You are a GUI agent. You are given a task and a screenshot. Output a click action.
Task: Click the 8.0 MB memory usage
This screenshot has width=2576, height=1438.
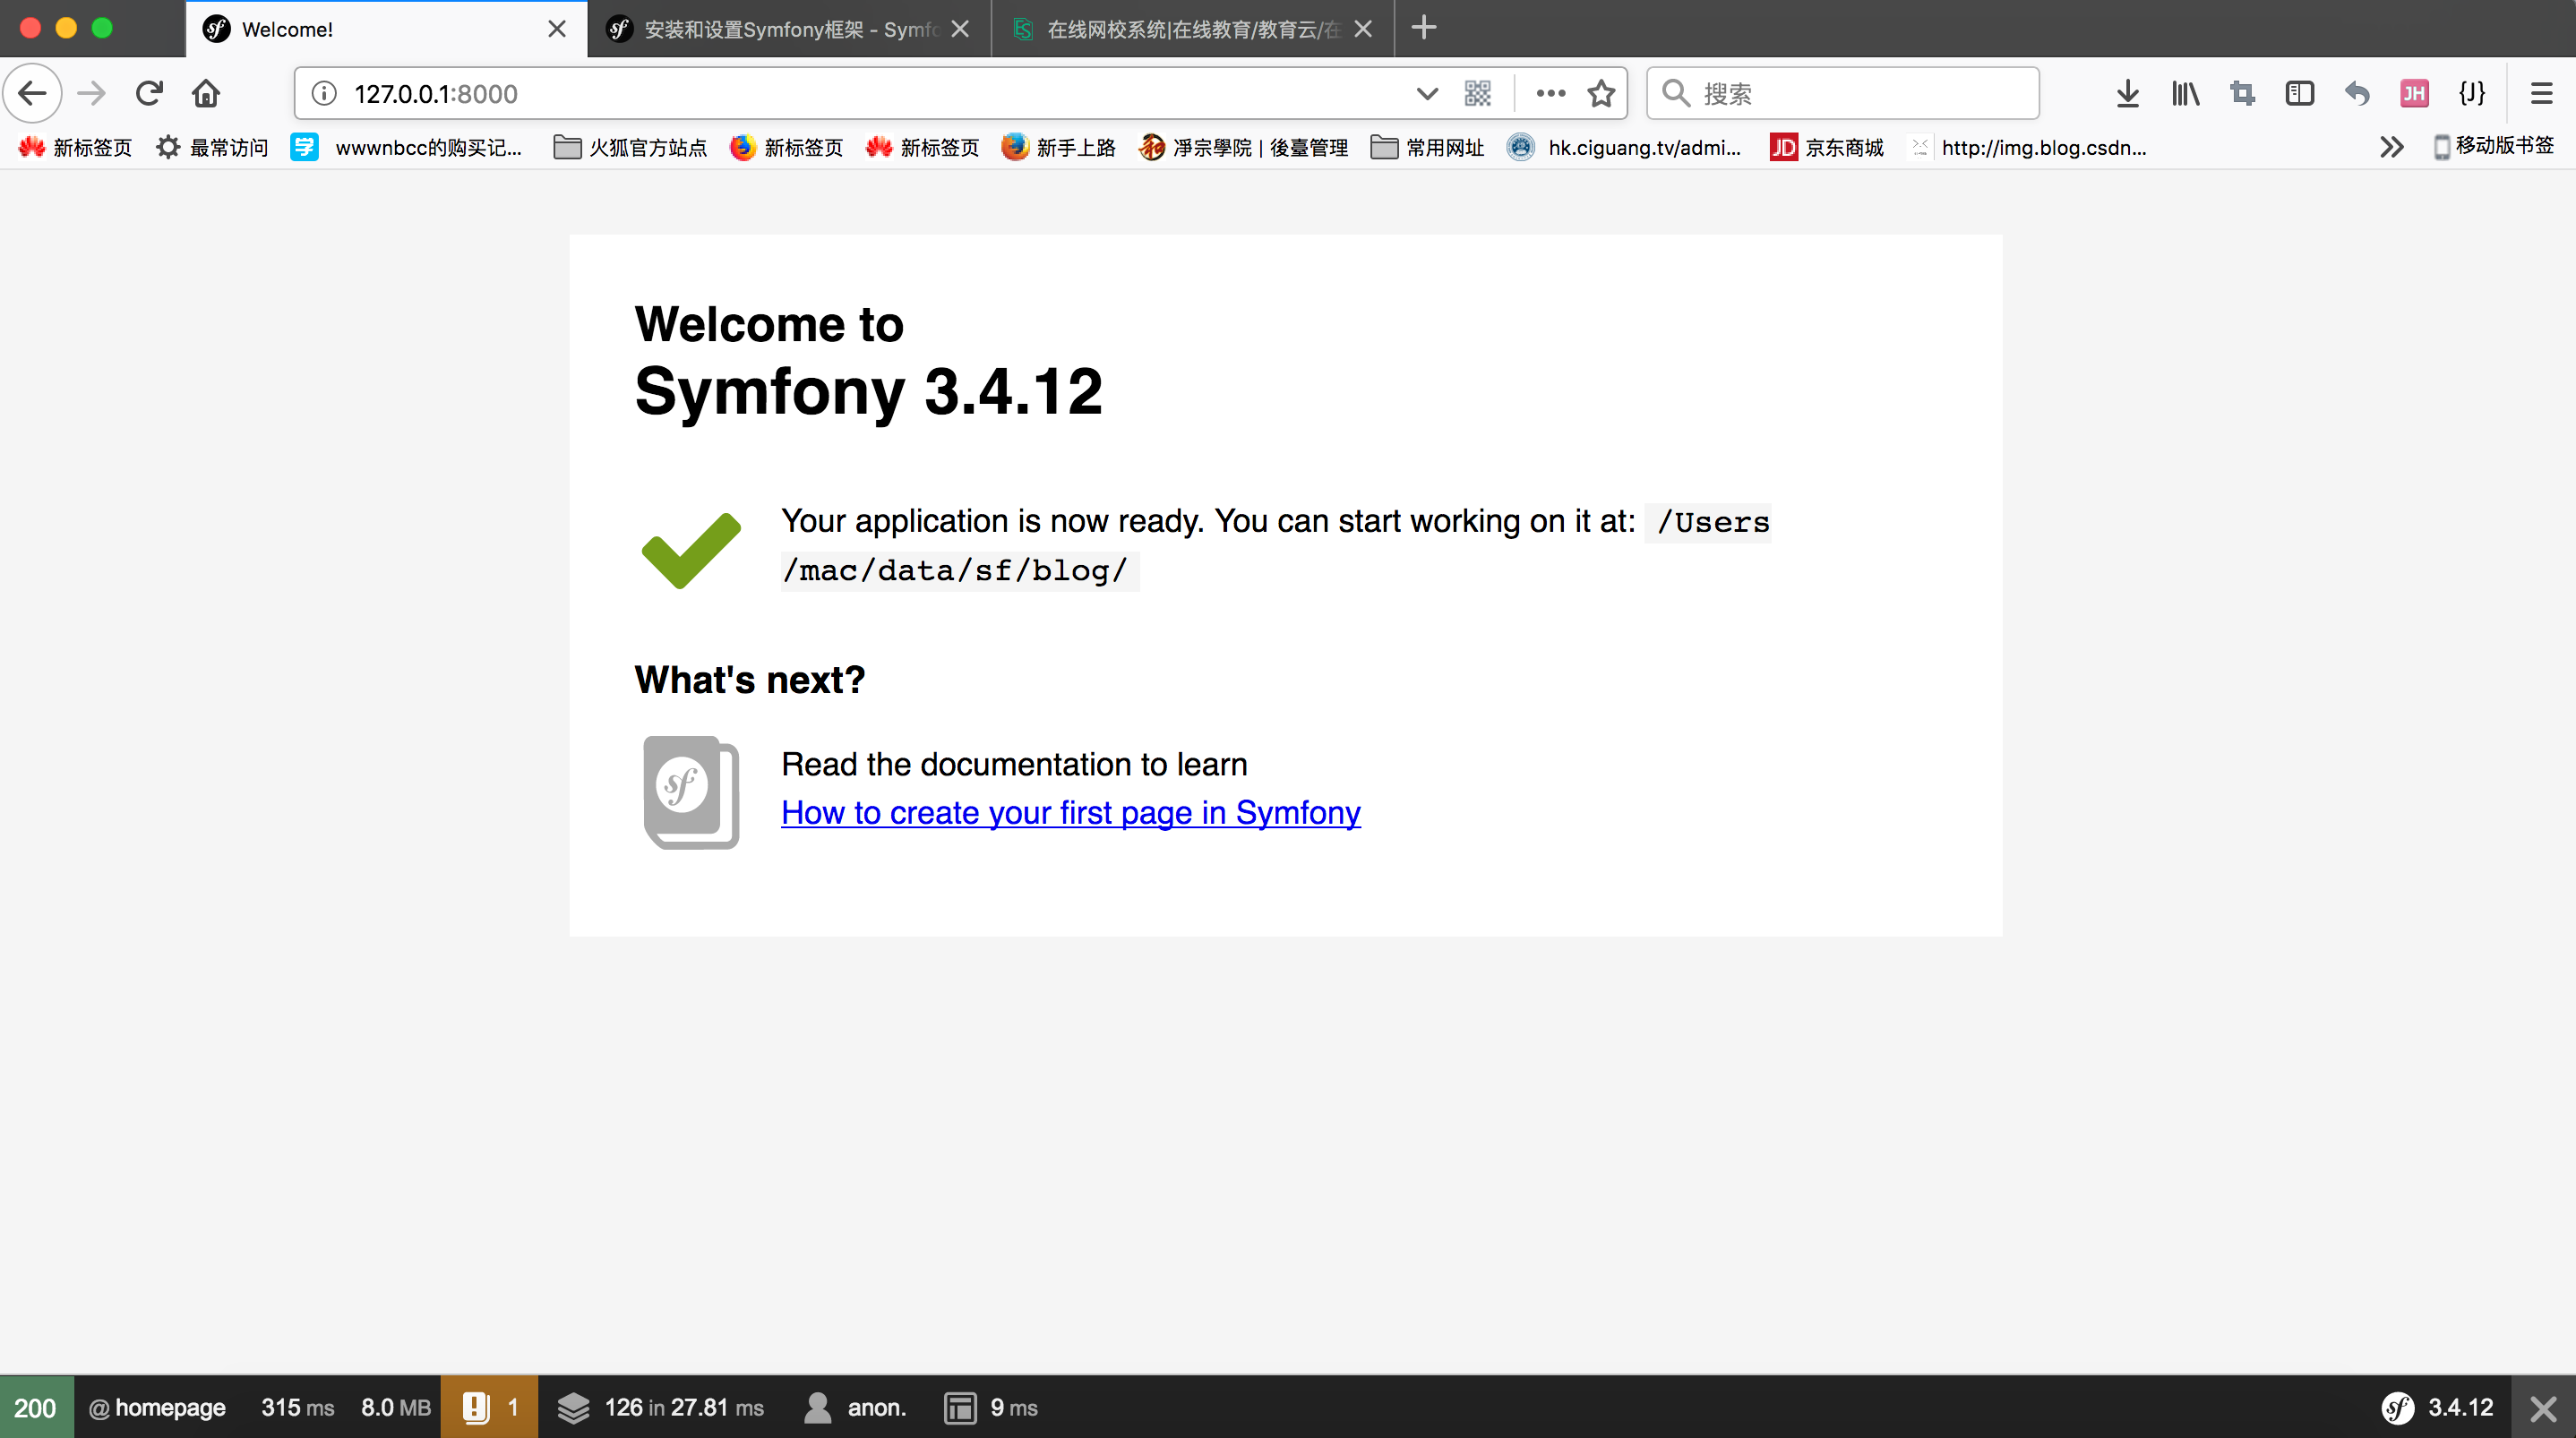coord(396,1407)
